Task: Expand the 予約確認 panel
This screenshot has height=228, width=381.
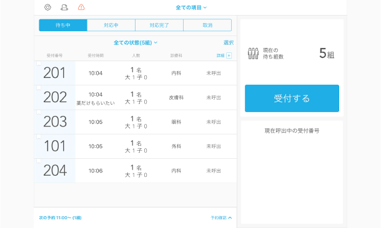Action: (221, 217)
